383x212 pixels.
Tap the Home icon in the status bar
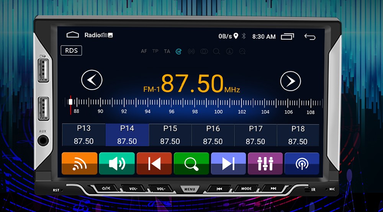click(x=72, y=35)
